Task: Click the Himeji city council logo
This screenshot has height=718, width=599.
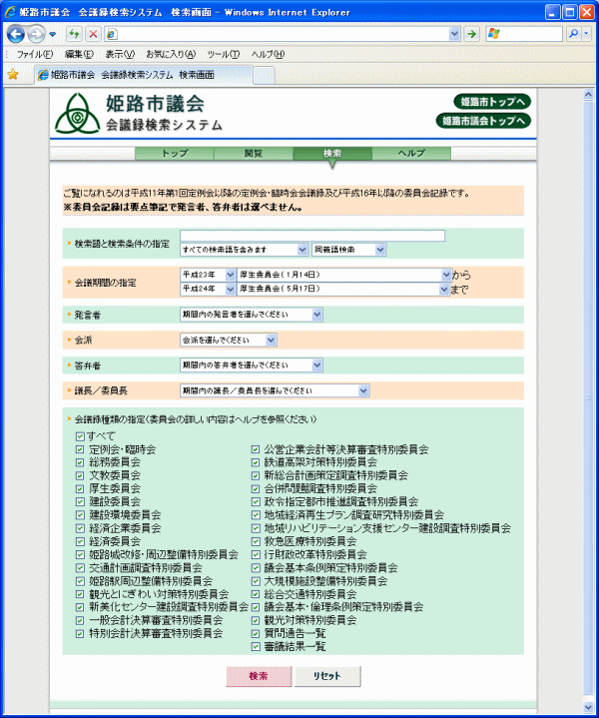Action: pyautogui.click(x=78, y=113)
